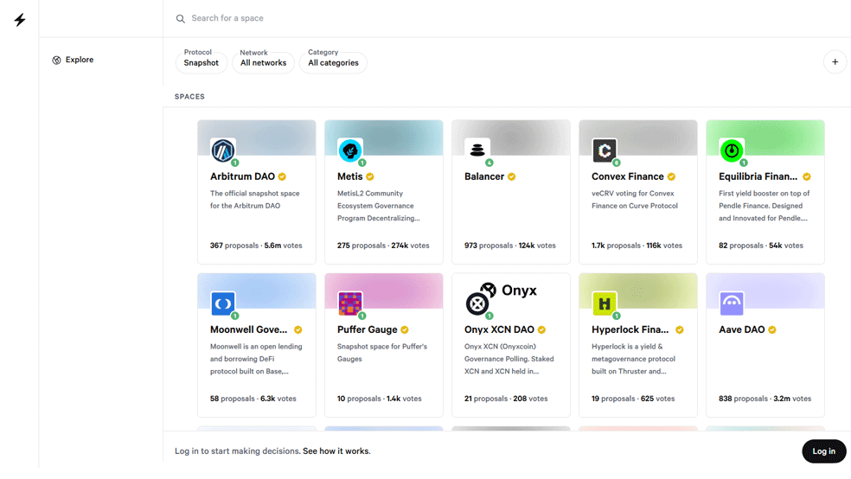Open the Arbitrum DAO avatar icon
851x479 pixels.
coord(223,150)
